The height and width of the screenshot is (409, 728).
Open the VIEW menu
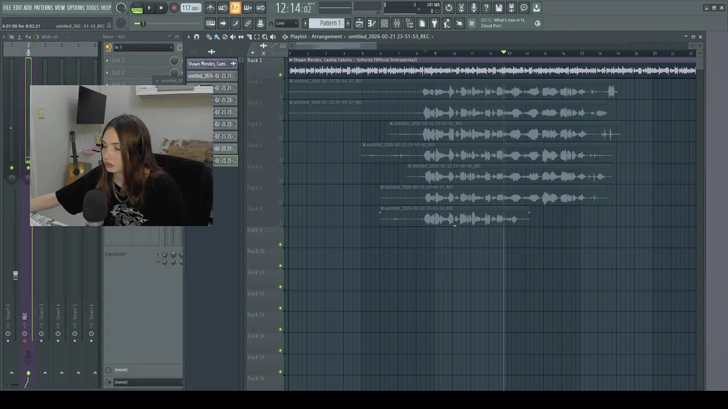(x=60, y=8)
